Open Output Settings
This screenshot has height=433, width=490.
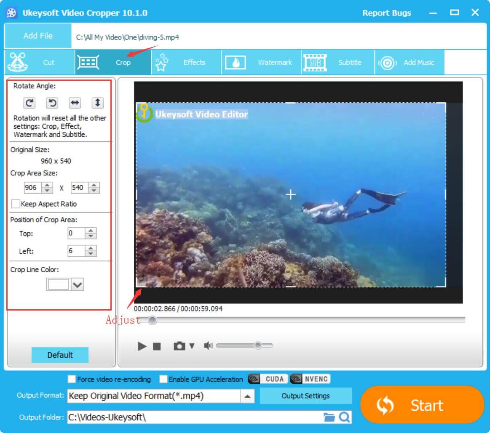(x=305, y=396)
